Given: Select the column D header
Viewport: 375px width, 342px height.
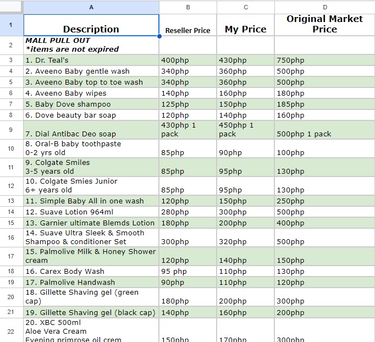Looking at the screenshot, I should coord(324,7).
